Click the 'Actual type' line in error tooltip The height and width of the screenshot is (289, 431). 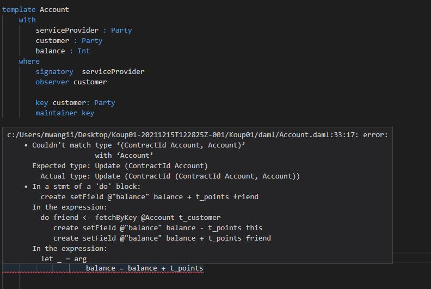[170, 176]
